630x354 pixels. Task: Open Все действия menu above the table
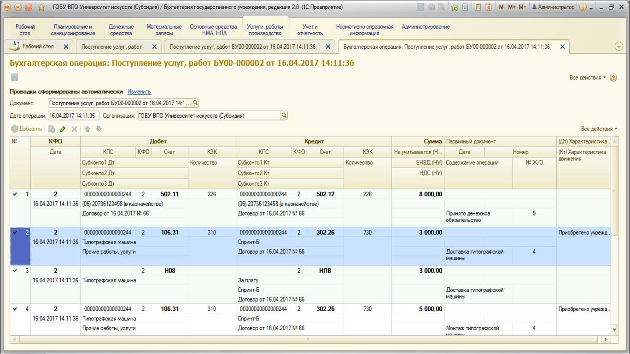pyautogui.click(x=599, y=129)
